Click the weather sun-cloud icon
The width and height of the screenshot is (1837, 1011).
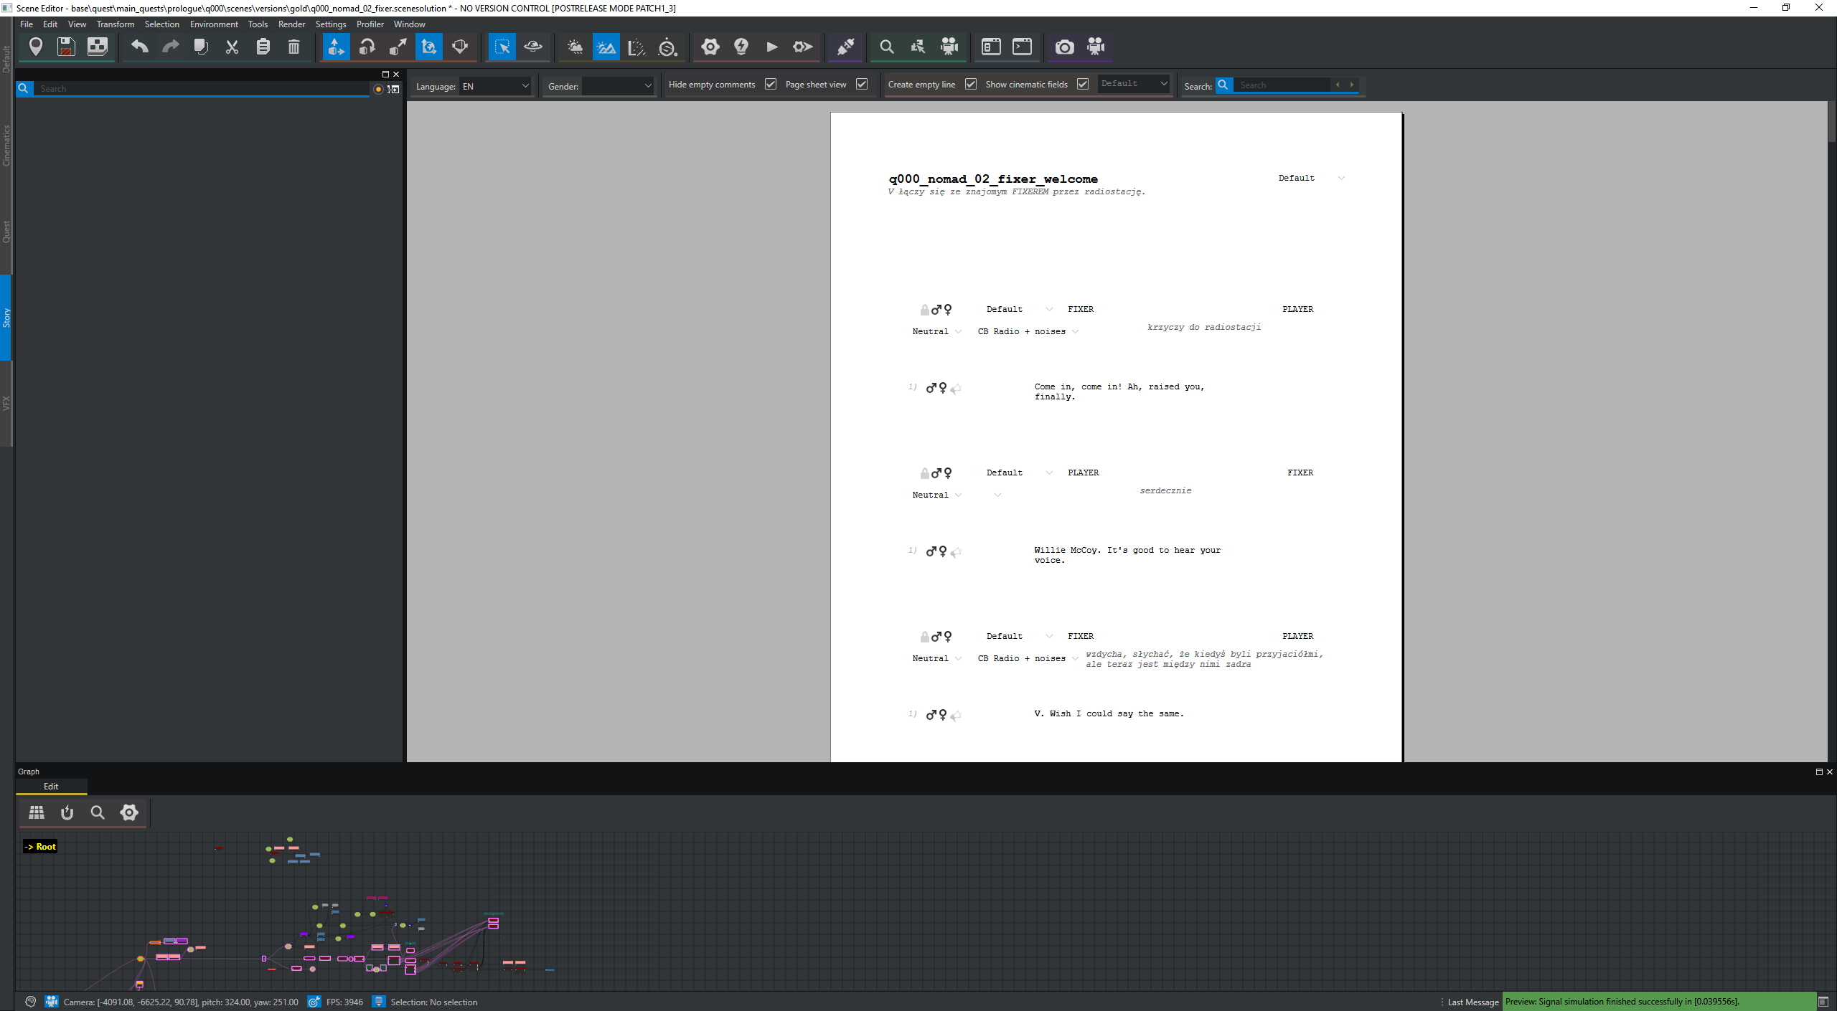pyautogui.click(x=575, y=47)
